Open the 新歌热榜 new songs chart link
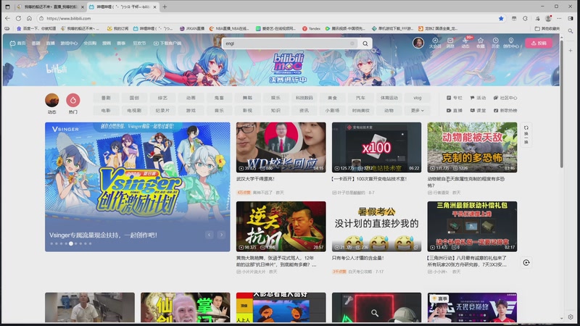Screen dimensions: 580x326 (x=505, y=111)
